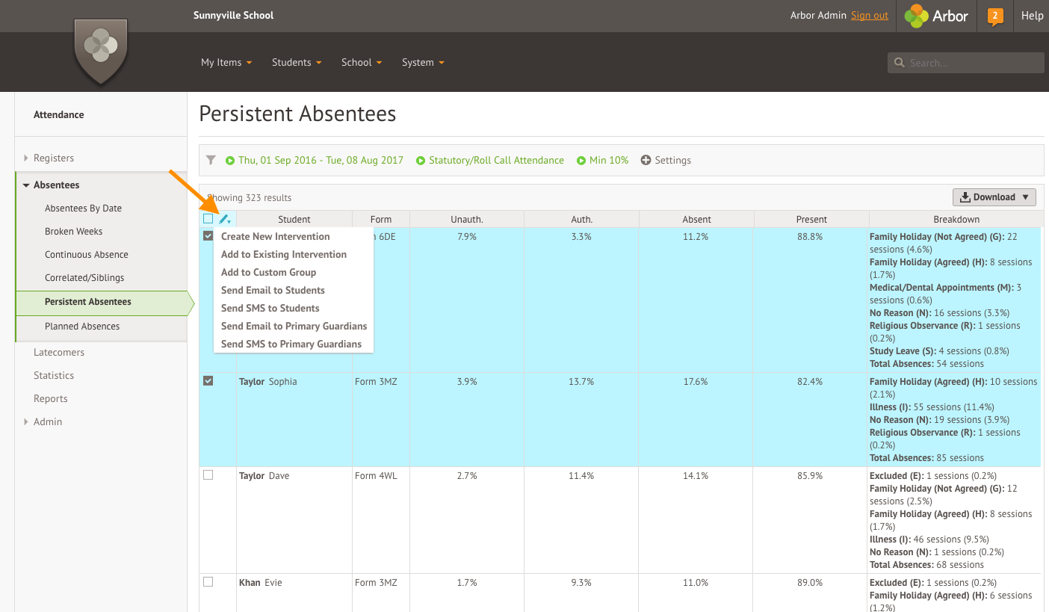
Task: Untick the checkbox for Taylor Sophia
Action: [208, 381]
